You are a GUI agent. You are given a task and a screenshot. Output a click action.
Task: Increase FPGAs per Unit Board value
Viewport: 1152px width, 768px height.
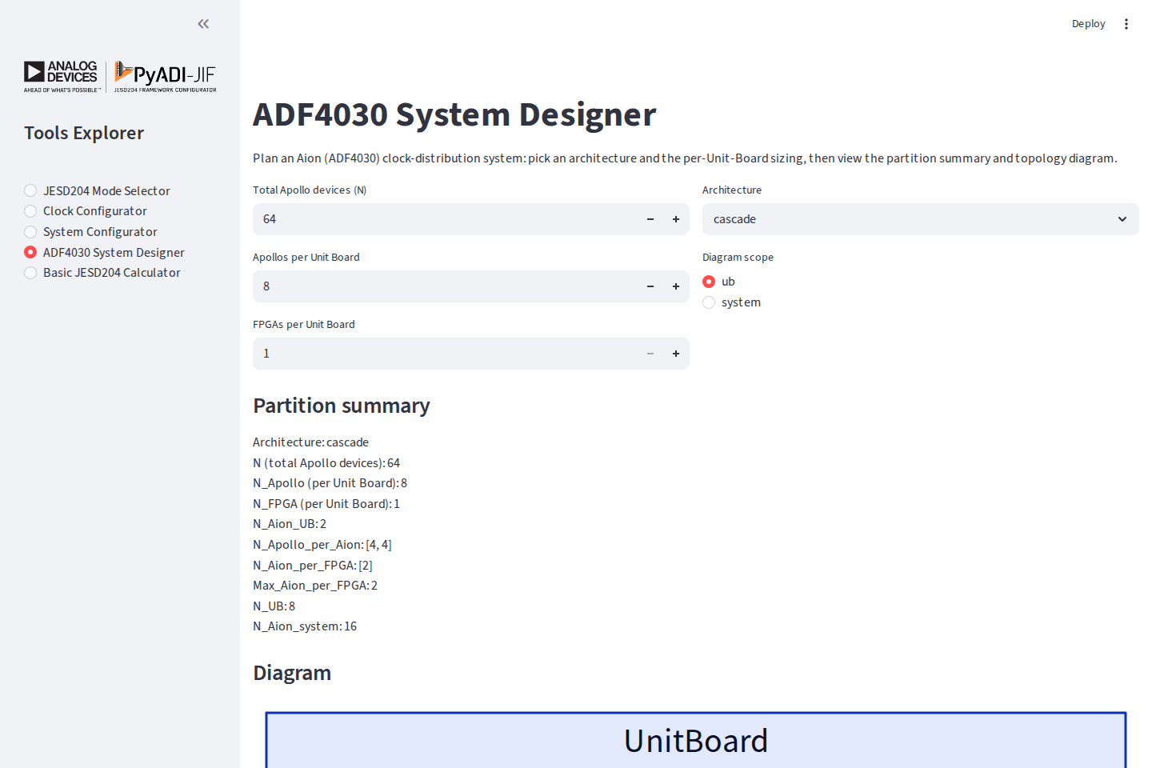click(676, 354)
